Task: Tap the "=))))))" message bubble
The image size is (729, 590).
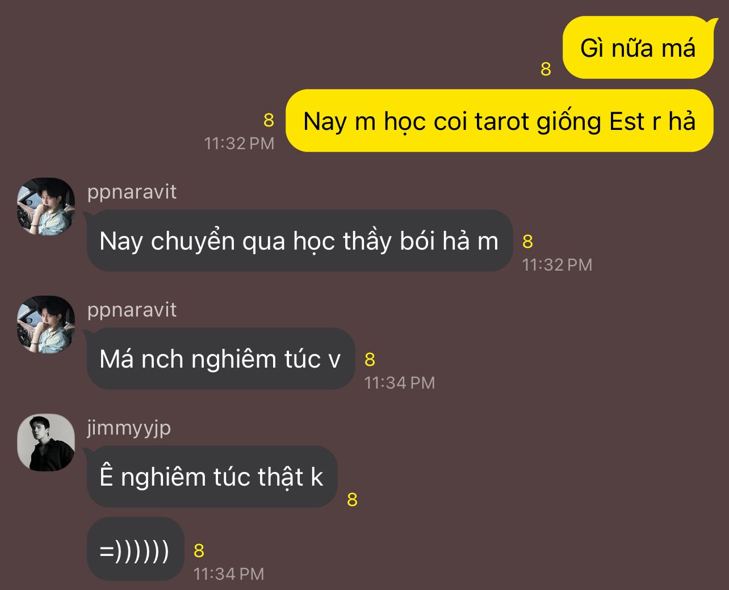Action: pyautogui.click(x=135, y=549)
